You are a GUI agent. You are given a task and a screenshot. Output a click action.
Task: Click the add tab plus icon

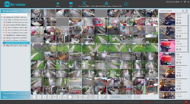126,4
